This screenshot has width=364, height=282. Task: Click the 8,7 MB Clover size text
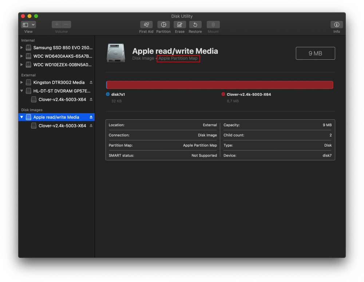(233, 101)
